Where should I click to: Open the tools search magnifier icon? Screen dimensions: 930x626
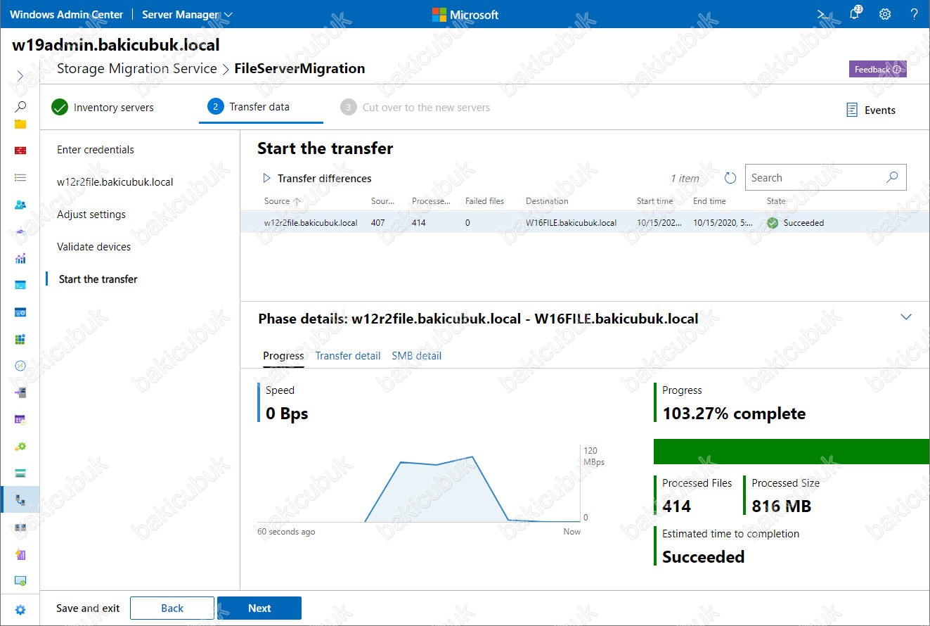coord(20,106)
